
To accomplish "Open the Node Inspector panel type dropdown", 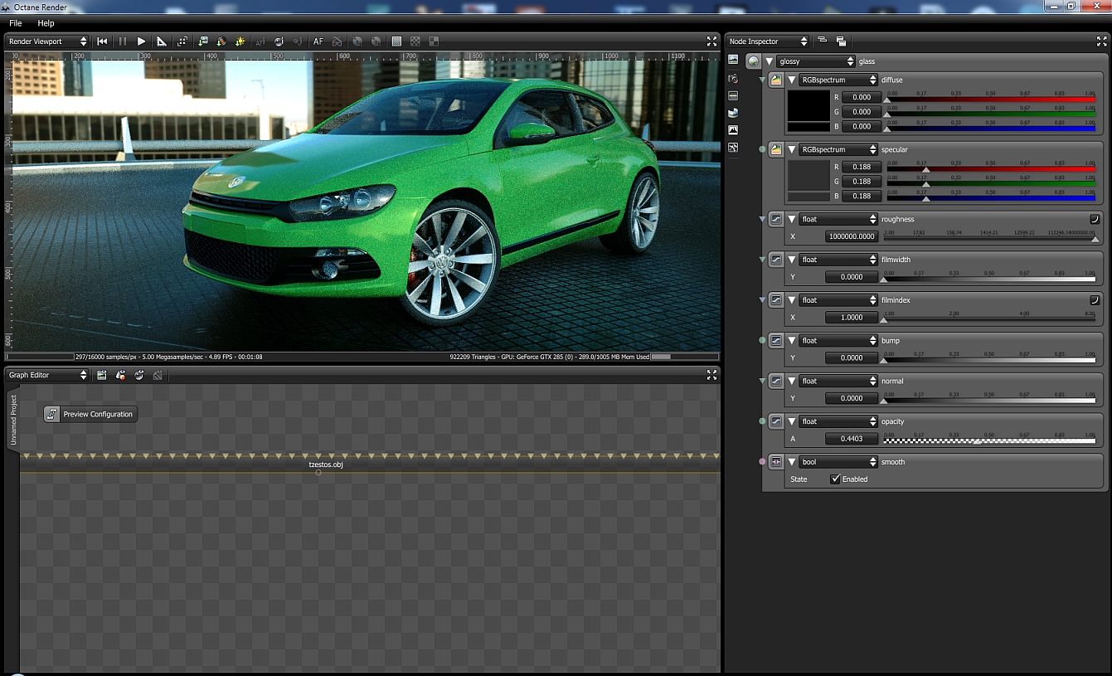I will tap(768, 41).
